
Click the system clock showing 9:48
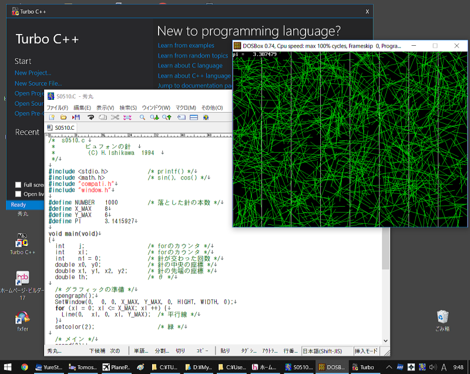point(458,367)
